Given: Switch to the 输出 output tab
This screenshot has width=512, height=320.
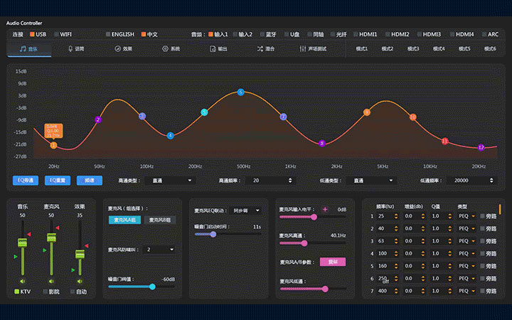Looking at the screenshot, I should (x=218, y=49).
